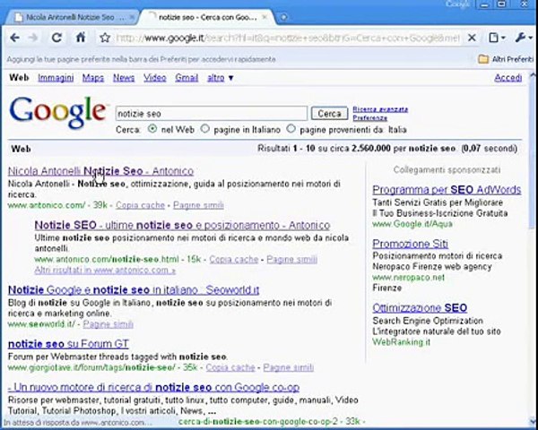Open Notizie Google e notizie seo Seoworld.it result
This screenshot has height=430, width=538.
click(134, 290)
